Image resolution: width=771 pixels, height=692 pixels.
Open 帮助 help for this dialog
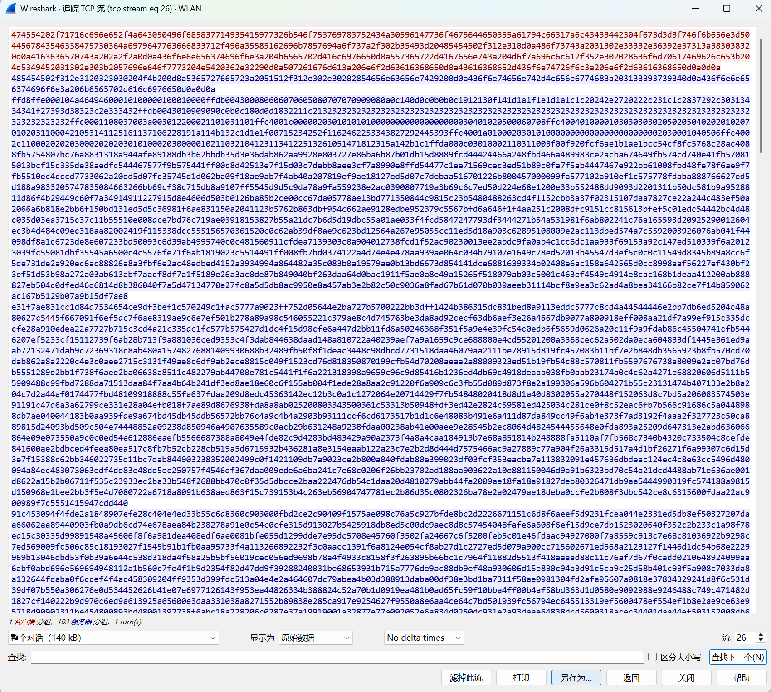pyautogui.click(x=741, y=677)
